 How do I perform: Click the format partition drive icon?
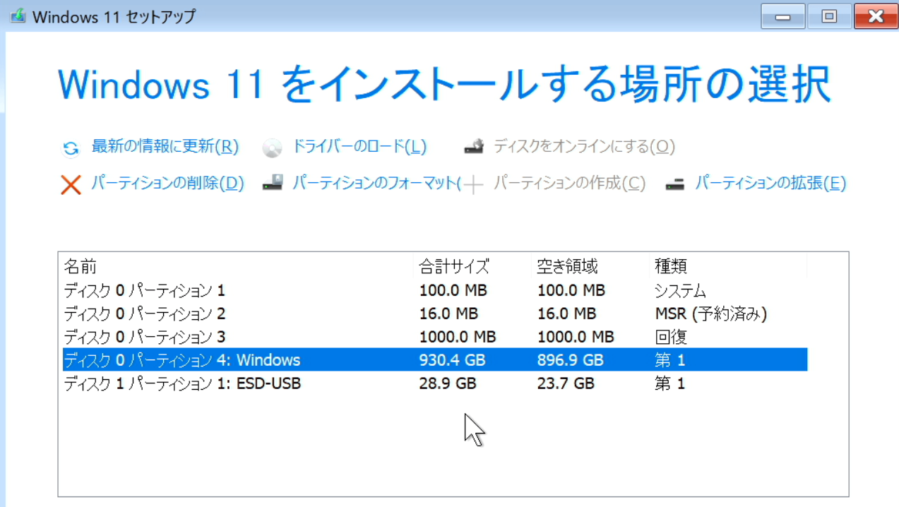273,183
